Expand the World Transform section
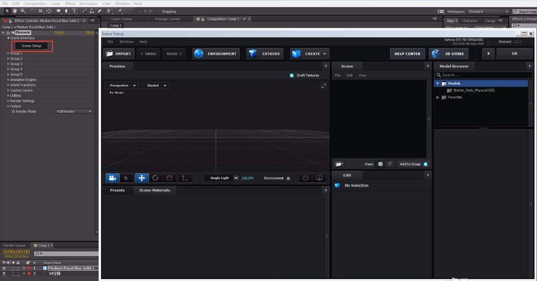This screenshot has width=537, height=281. click(8, 85)
